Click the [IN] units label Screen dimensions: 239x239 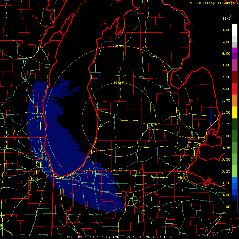point(227,18)
